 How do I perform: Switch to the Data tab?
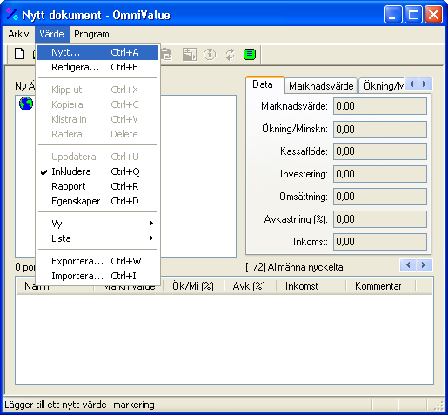tap(265, 84)
